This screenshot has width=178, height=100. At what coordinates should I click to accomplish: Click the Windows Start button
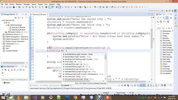point(3,97)
